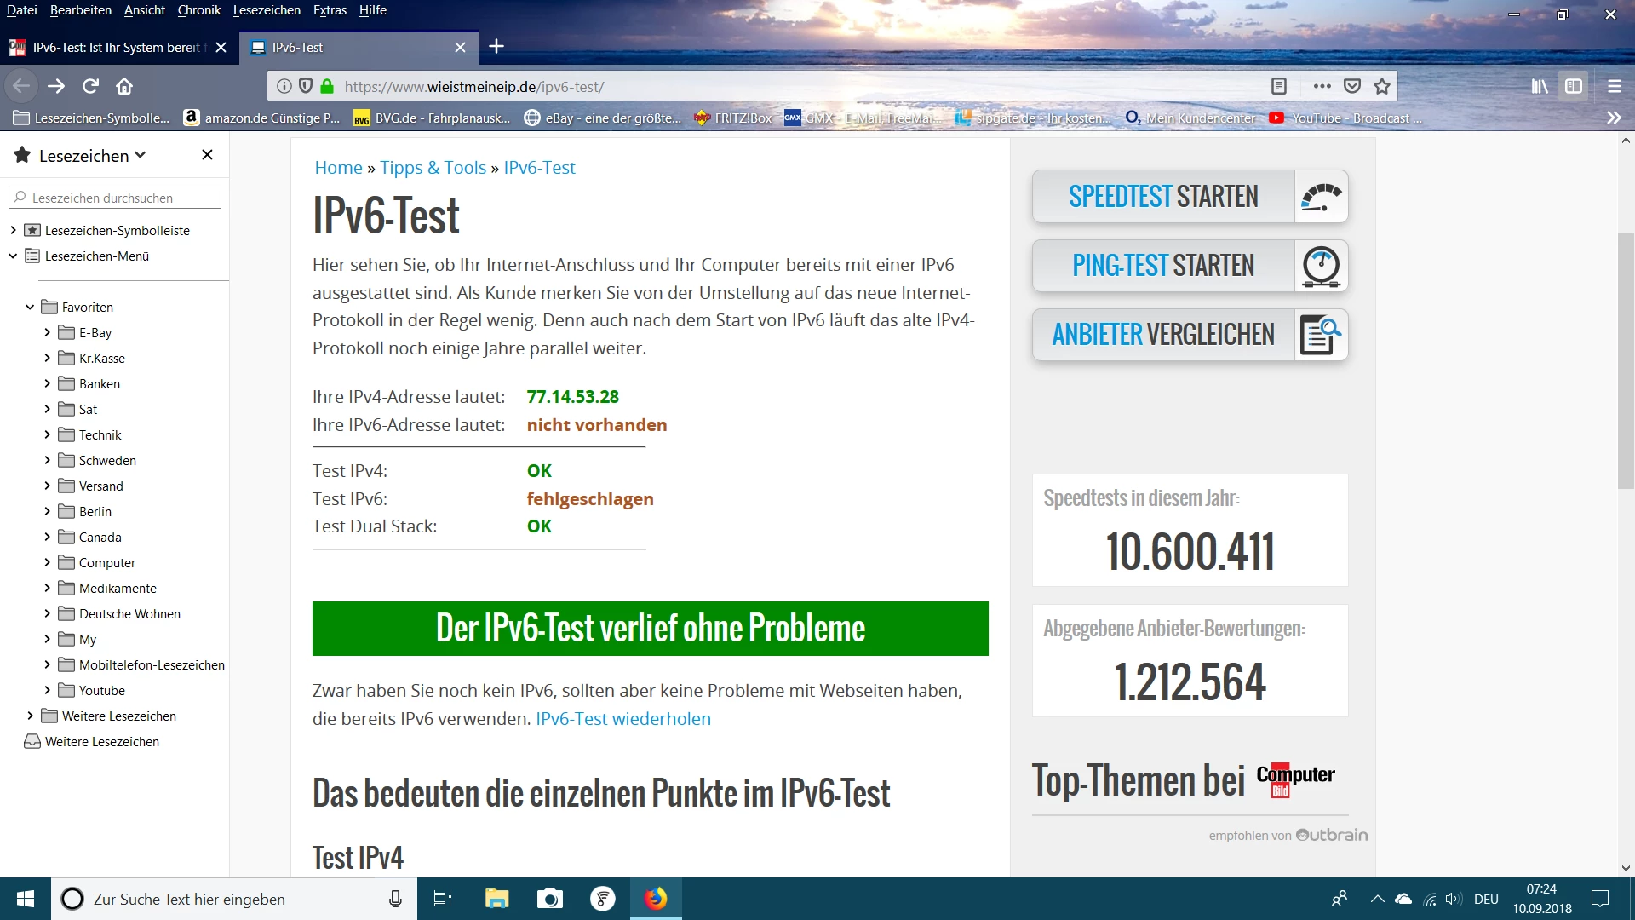Open reader view icon in address bar

(1278, 86)
